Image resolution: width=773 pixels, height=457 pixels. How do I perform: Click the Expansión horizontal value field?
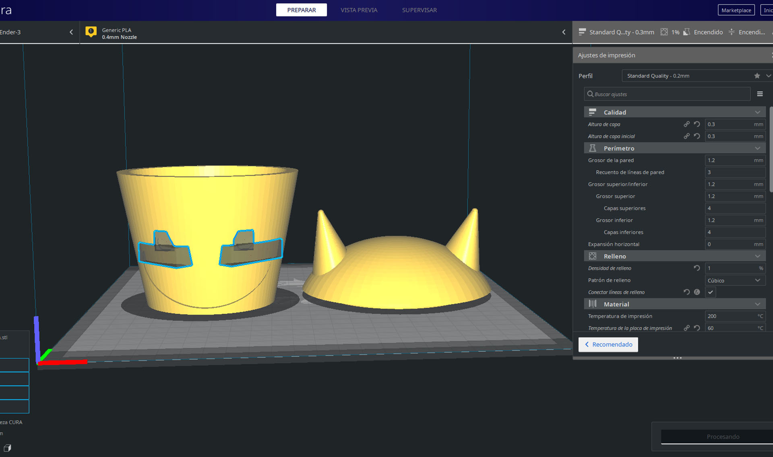pos(735,244)
